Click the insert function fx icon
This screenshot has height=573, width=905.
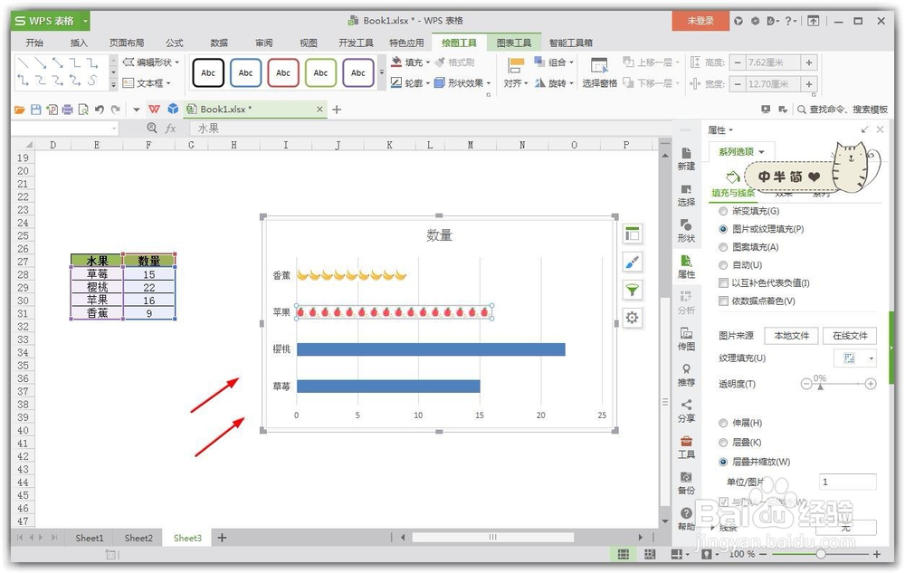pos(171,129)
